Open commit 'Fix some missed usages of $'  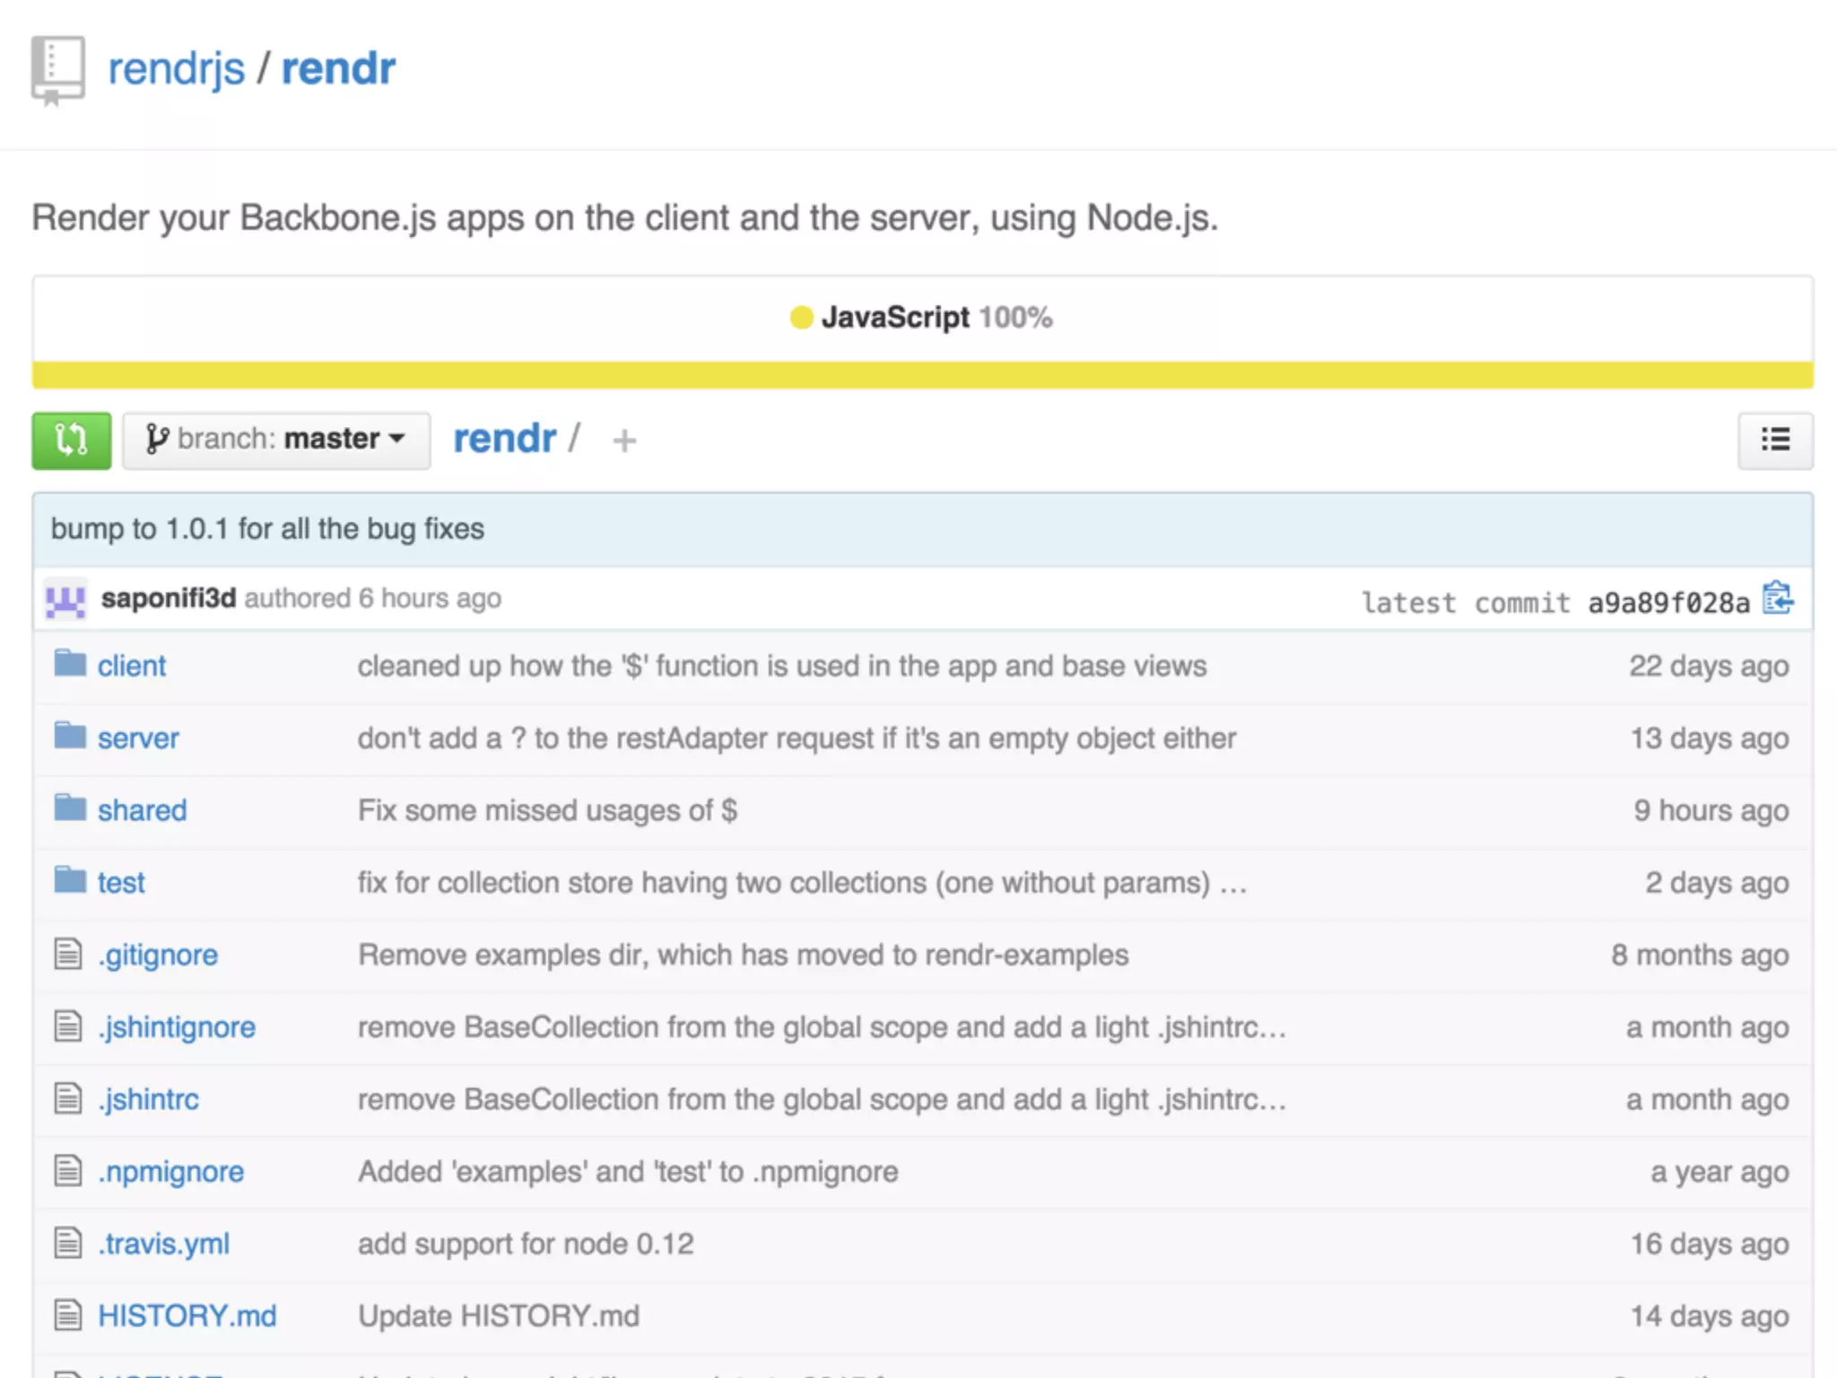point(547,810)
